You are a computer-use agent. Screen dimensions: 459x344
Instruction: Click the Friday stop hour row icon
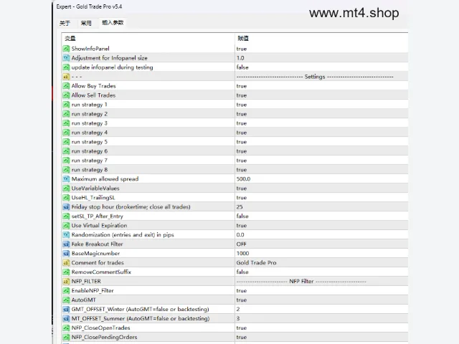66,207
